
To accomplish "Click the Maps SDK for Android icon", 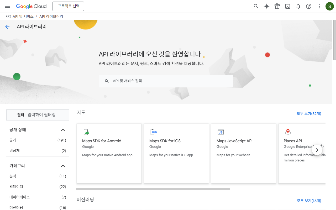I will pyautogui.click(x=86, y=132).
